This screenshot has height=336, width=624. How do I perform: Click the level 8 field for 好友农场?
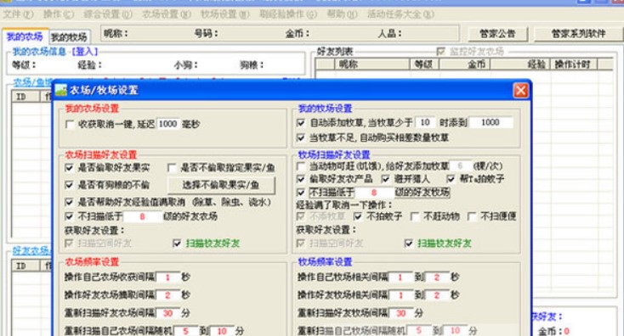click(x=143, y=216)
